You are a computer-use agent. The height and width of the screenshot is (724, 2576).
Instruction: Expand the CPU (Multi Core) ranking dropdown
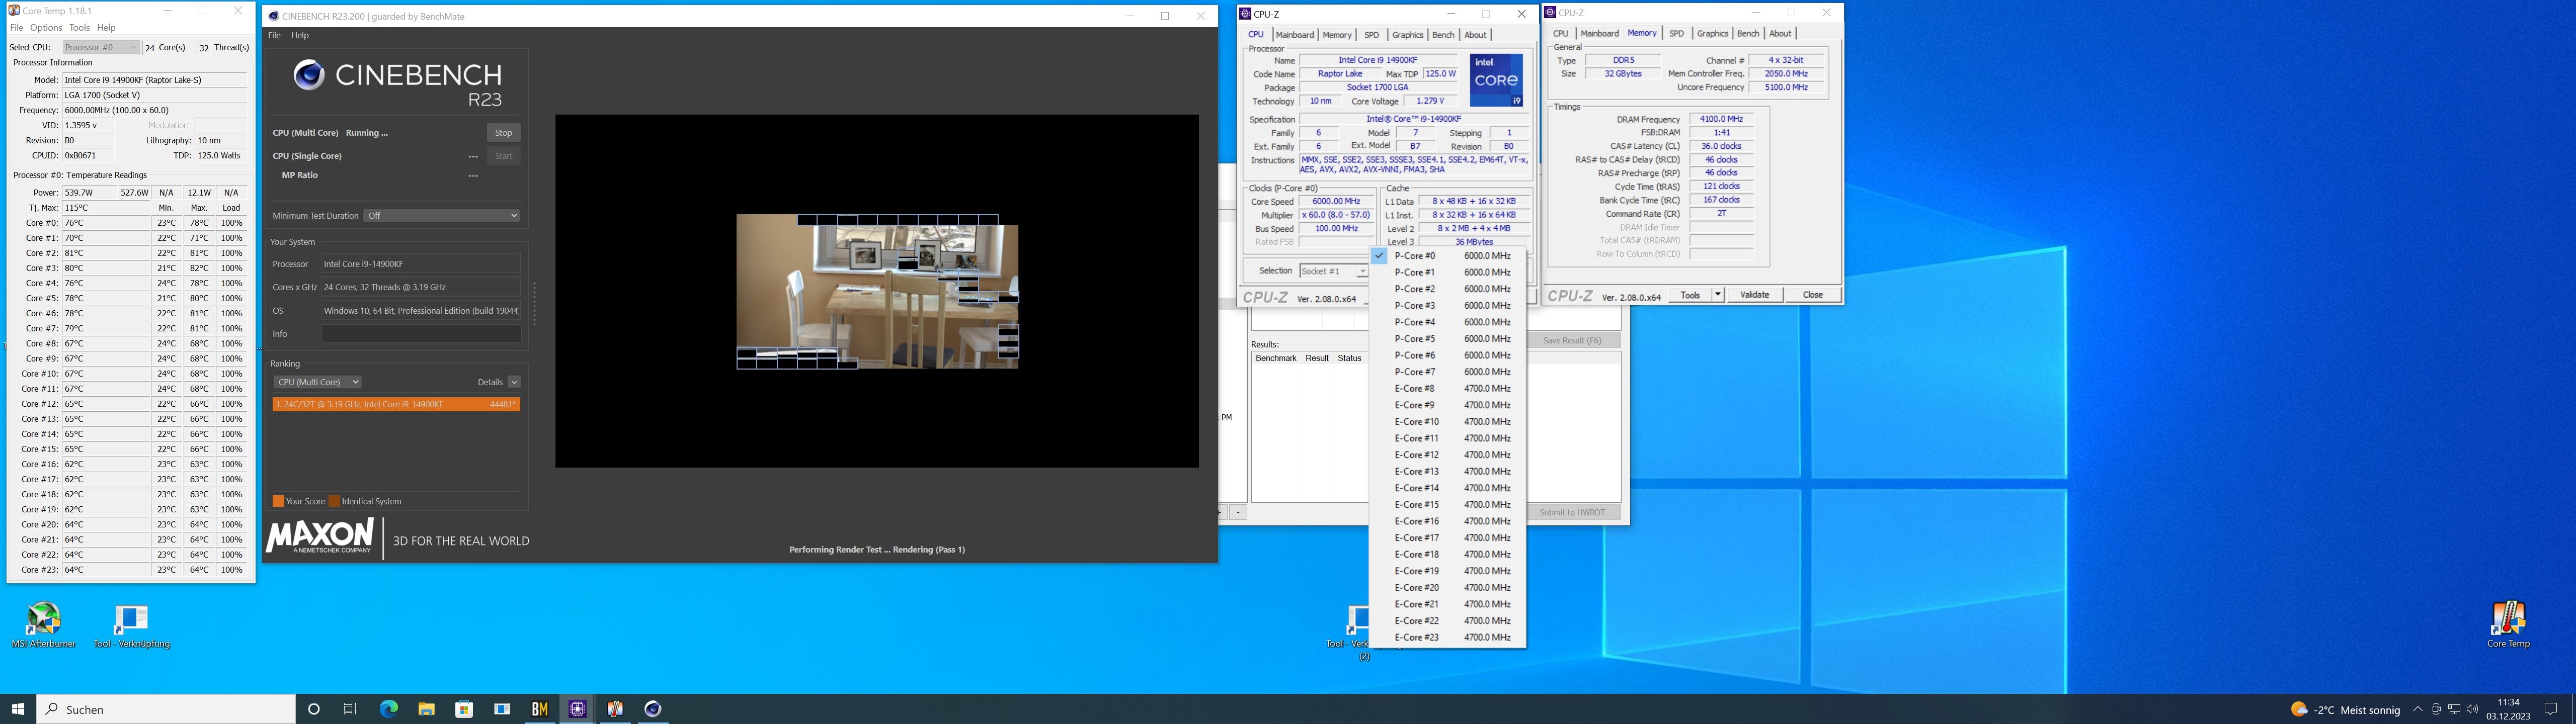[x=317, y=382]
